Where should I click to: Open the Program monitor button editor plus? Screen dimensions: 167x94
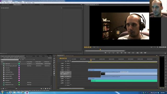click(x=165, y=53)
